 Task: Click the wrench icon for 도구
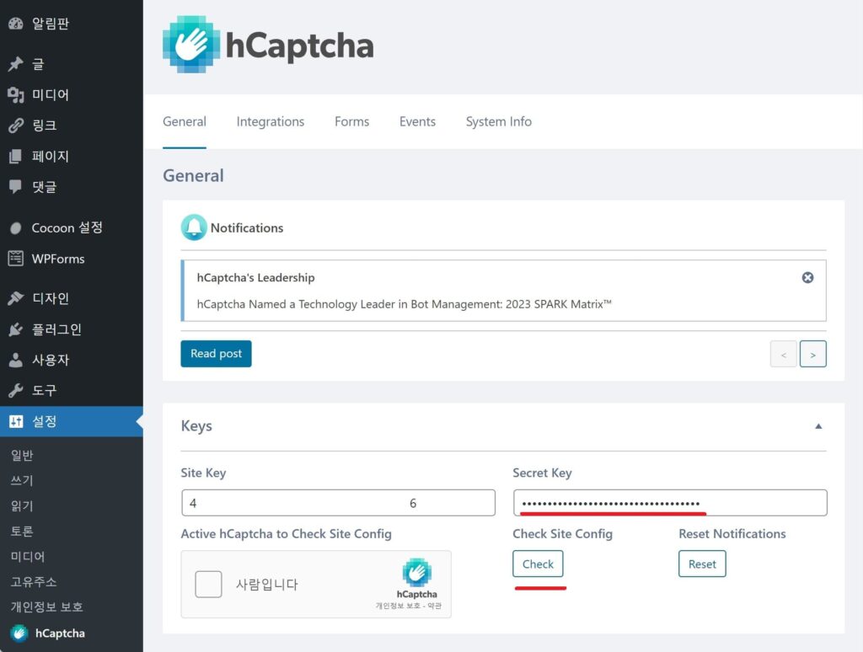[x=16, y=391]
